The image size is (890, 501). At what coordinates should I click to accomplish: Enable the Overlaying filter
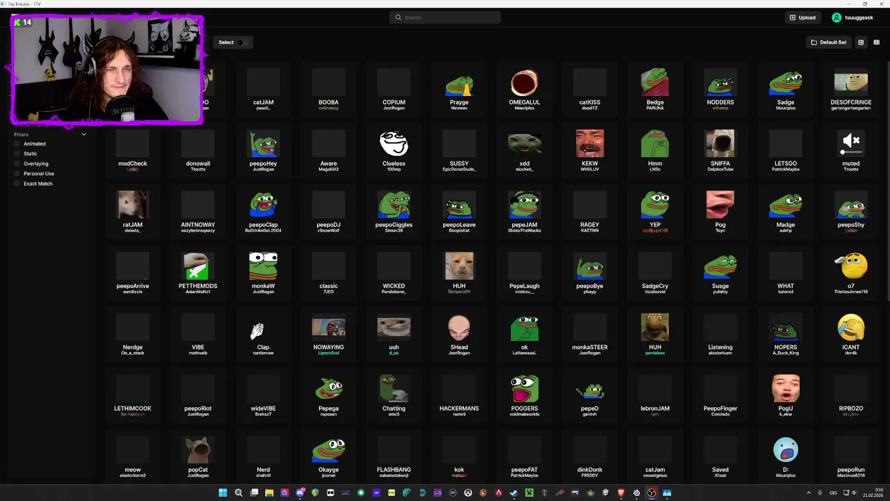coord(17,164)
